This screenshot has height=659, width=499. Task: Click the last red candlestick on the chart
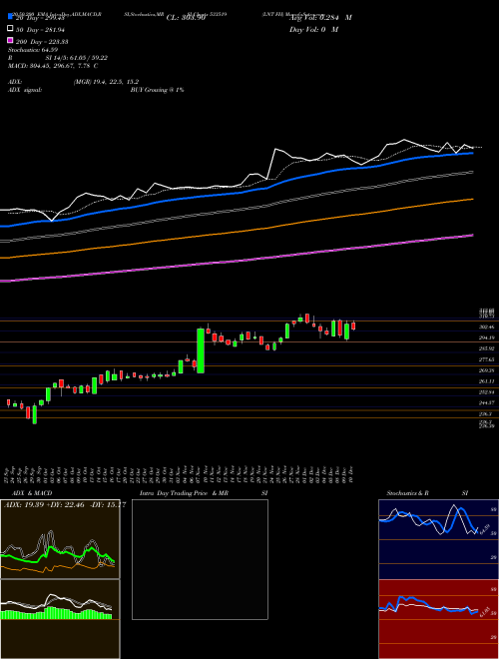point(353,326)
